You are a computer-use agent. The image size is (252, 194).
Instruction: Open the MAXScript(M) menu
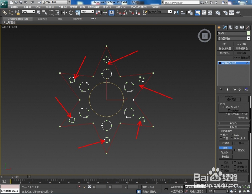coord(139,7)
